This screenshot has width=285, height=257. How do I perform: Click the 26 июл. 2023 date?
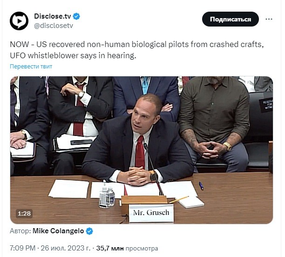tap(66, 248)
